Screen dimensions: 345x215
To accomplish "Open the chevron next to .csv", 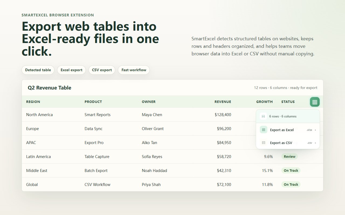I will (x=315, y=143).
